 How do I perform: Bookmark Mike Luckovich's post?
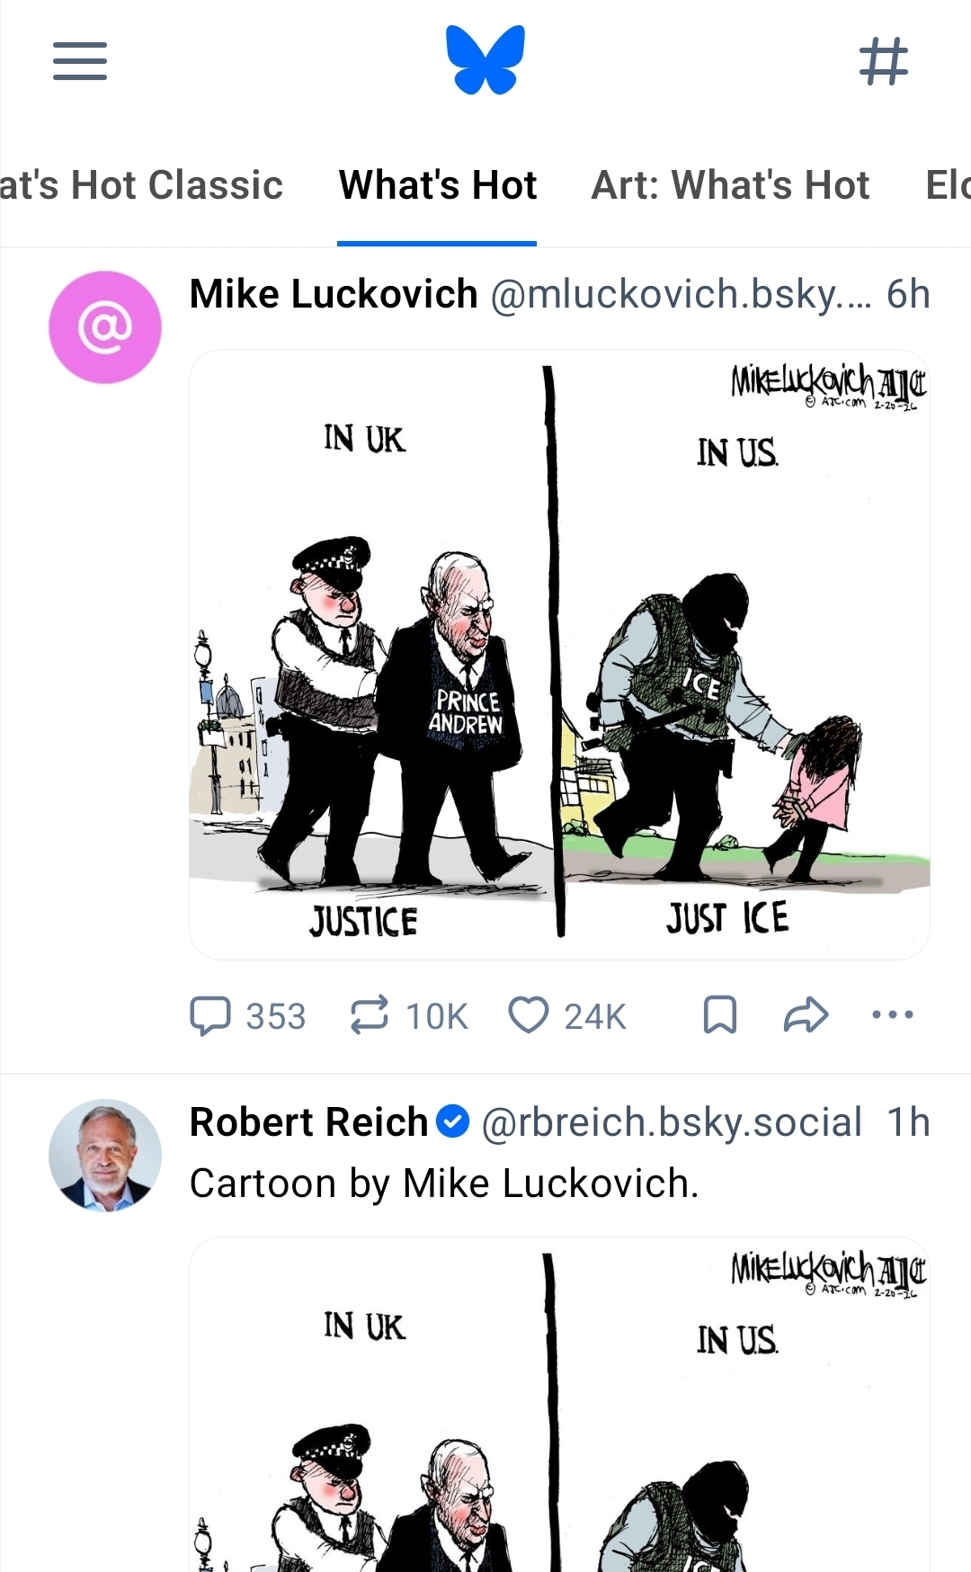(720, 1015)
